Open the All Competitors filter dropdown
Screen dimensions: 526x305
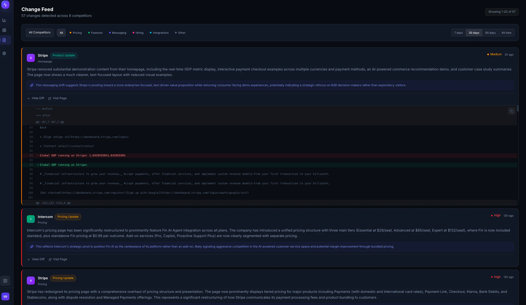tap(40, 33)
